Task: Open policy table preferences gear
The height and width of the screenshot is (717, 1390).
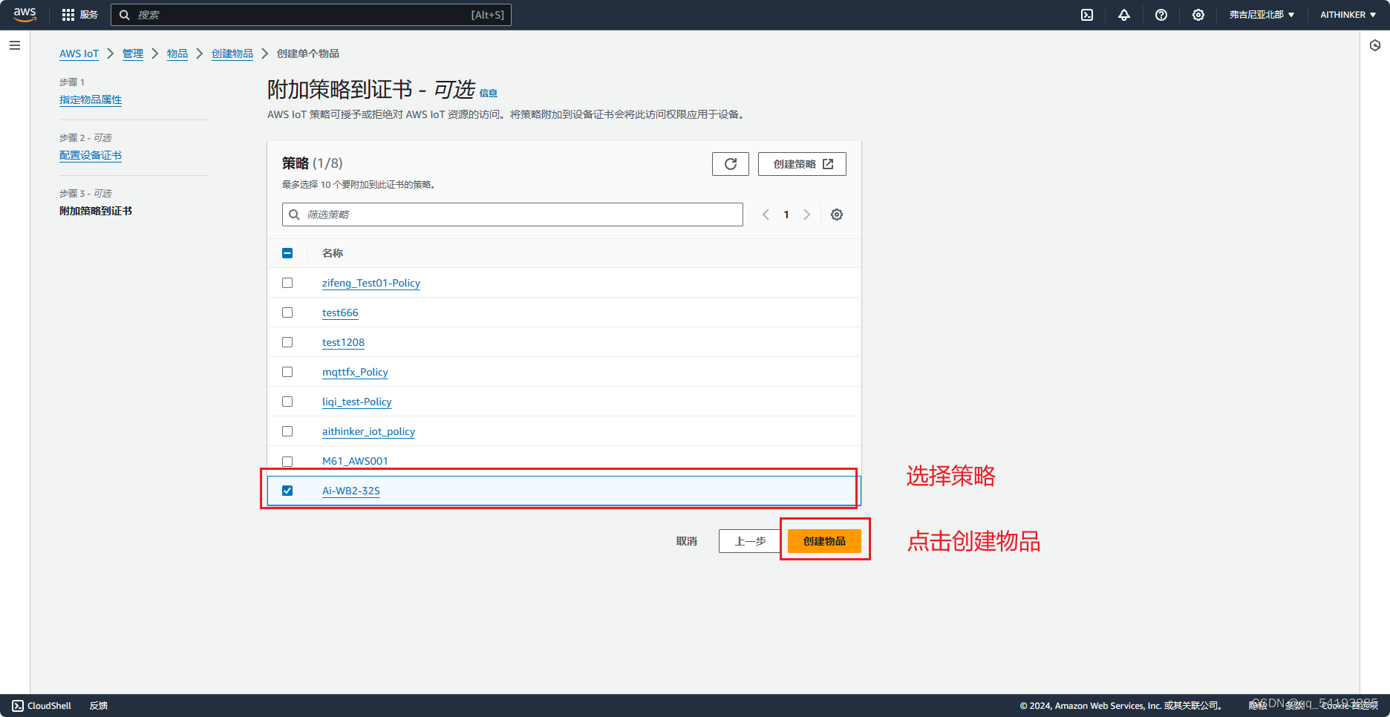Action: coord(837,215)
